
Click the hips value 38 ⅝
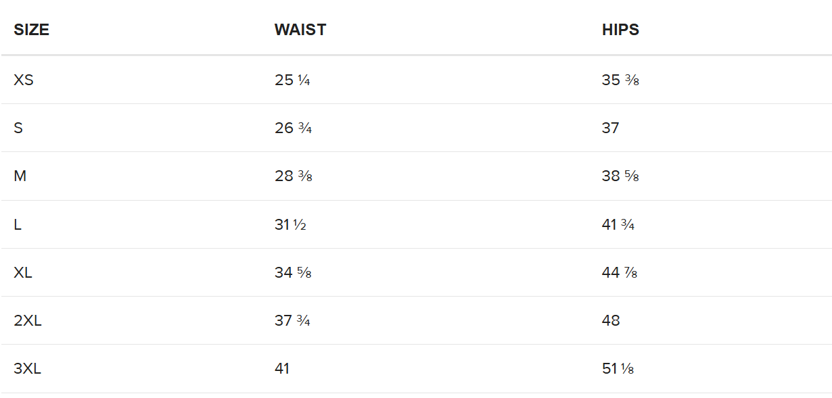(620, 176)
